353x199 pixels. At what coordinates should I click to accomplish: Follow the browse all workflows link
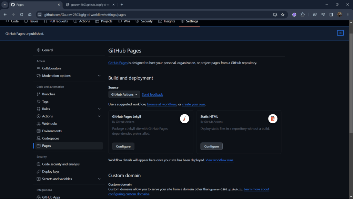point(162,104)
